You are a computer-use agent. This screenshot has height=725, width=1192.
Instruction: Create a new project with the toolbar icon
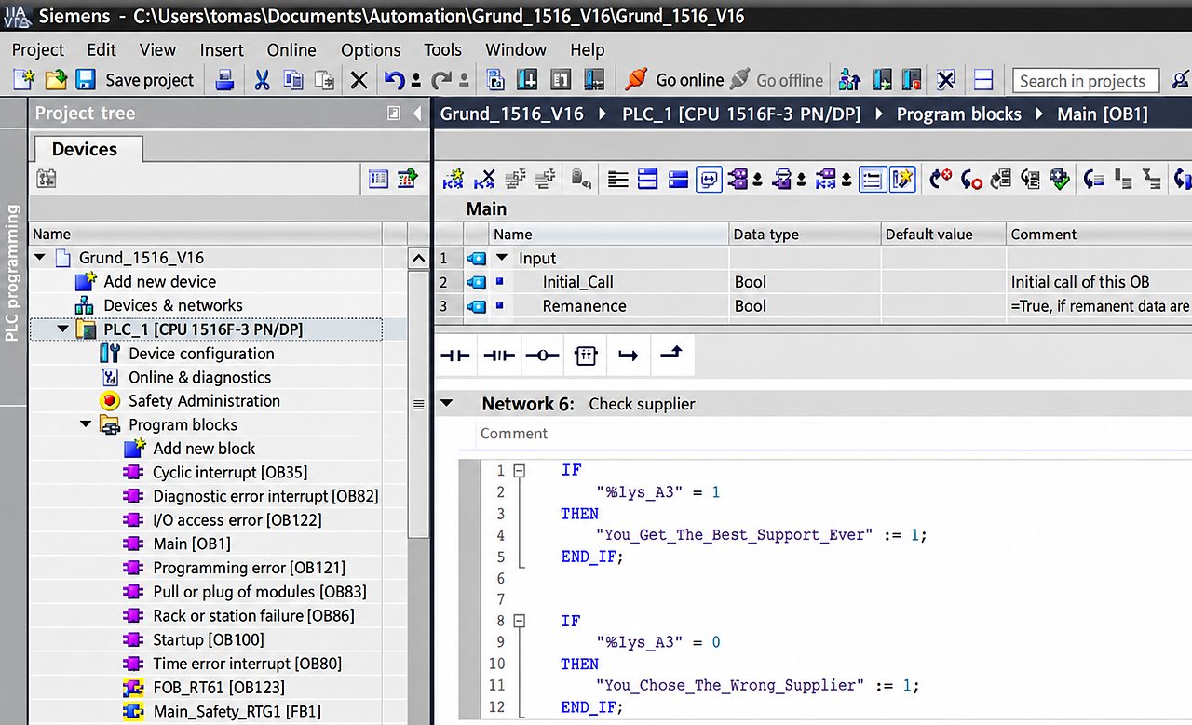tap(23, 80)
